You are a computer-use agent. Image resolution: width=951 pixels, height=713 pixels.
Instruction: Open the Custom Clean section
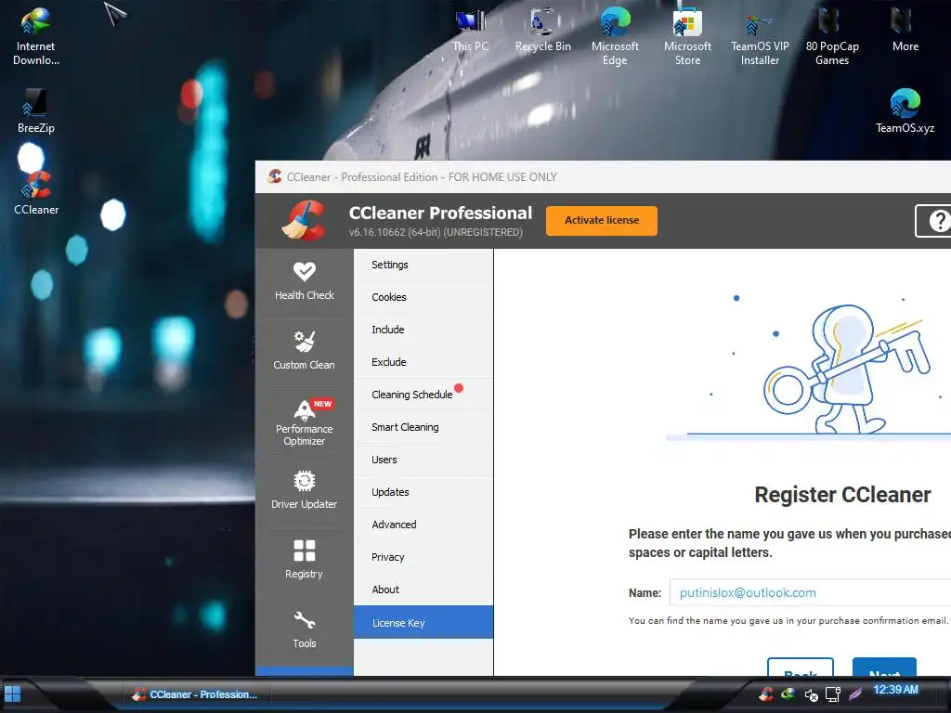[x=304, y=350]
